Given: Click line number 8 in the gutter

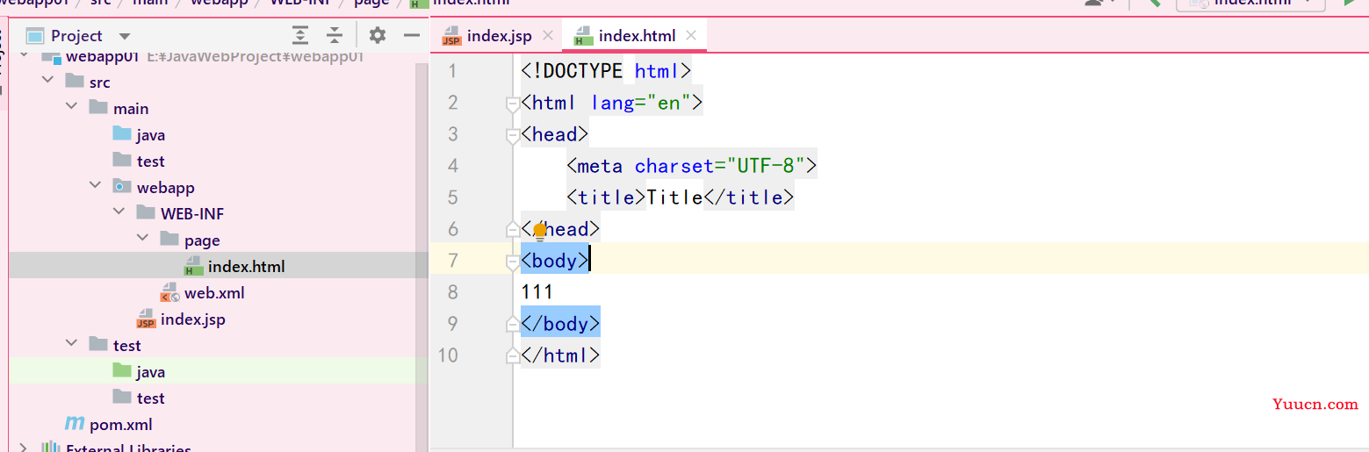Looking at the screenshot, I should (x=453, y=292).
